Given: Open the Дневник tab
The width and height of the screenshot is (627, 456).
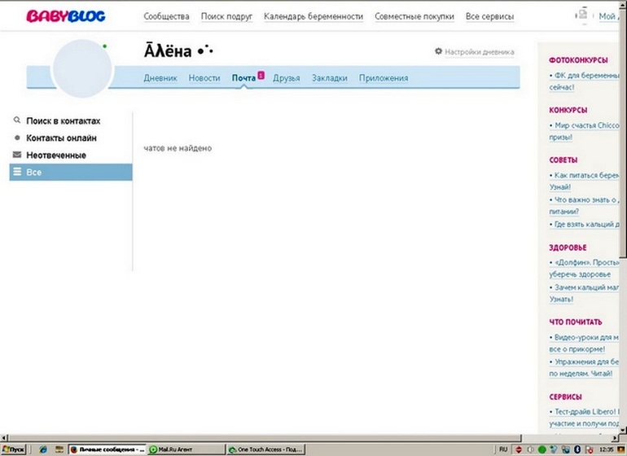Looking at the screenshot, I should click(x=160, y=78).
